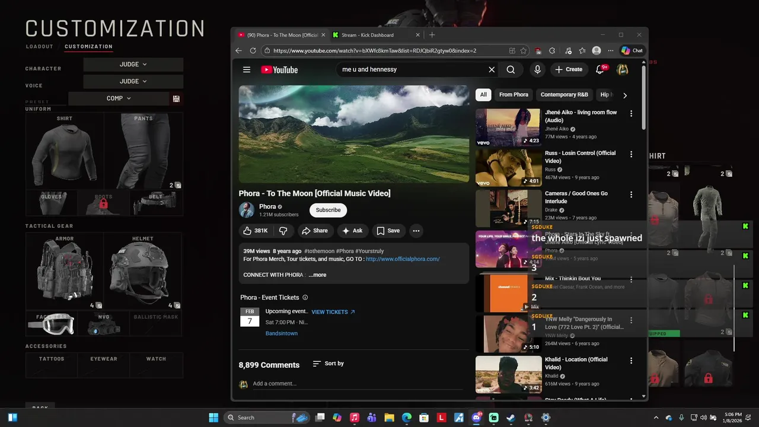
Task: Switch to Stream - Kick Dashboard tab
Action: click(377, 35)
